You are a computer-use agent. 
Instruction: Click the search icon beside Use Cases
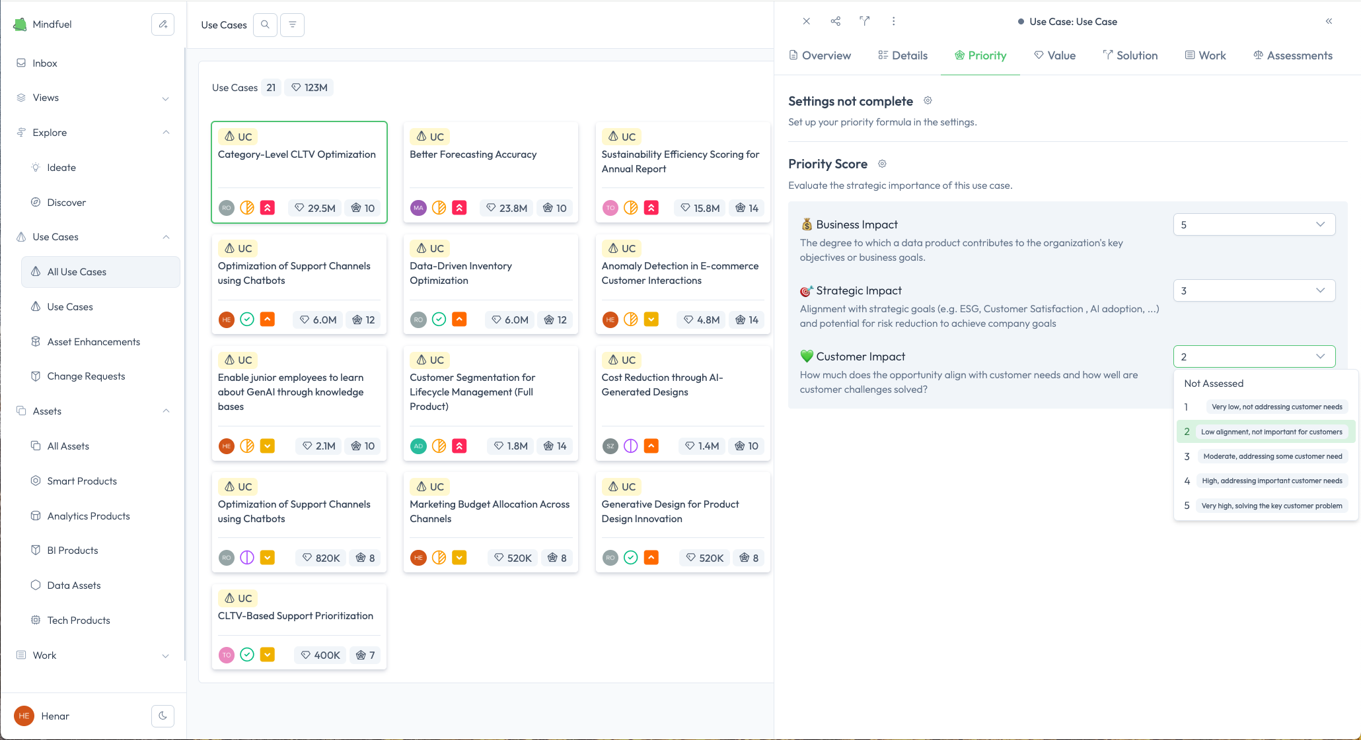click(265, 24)
